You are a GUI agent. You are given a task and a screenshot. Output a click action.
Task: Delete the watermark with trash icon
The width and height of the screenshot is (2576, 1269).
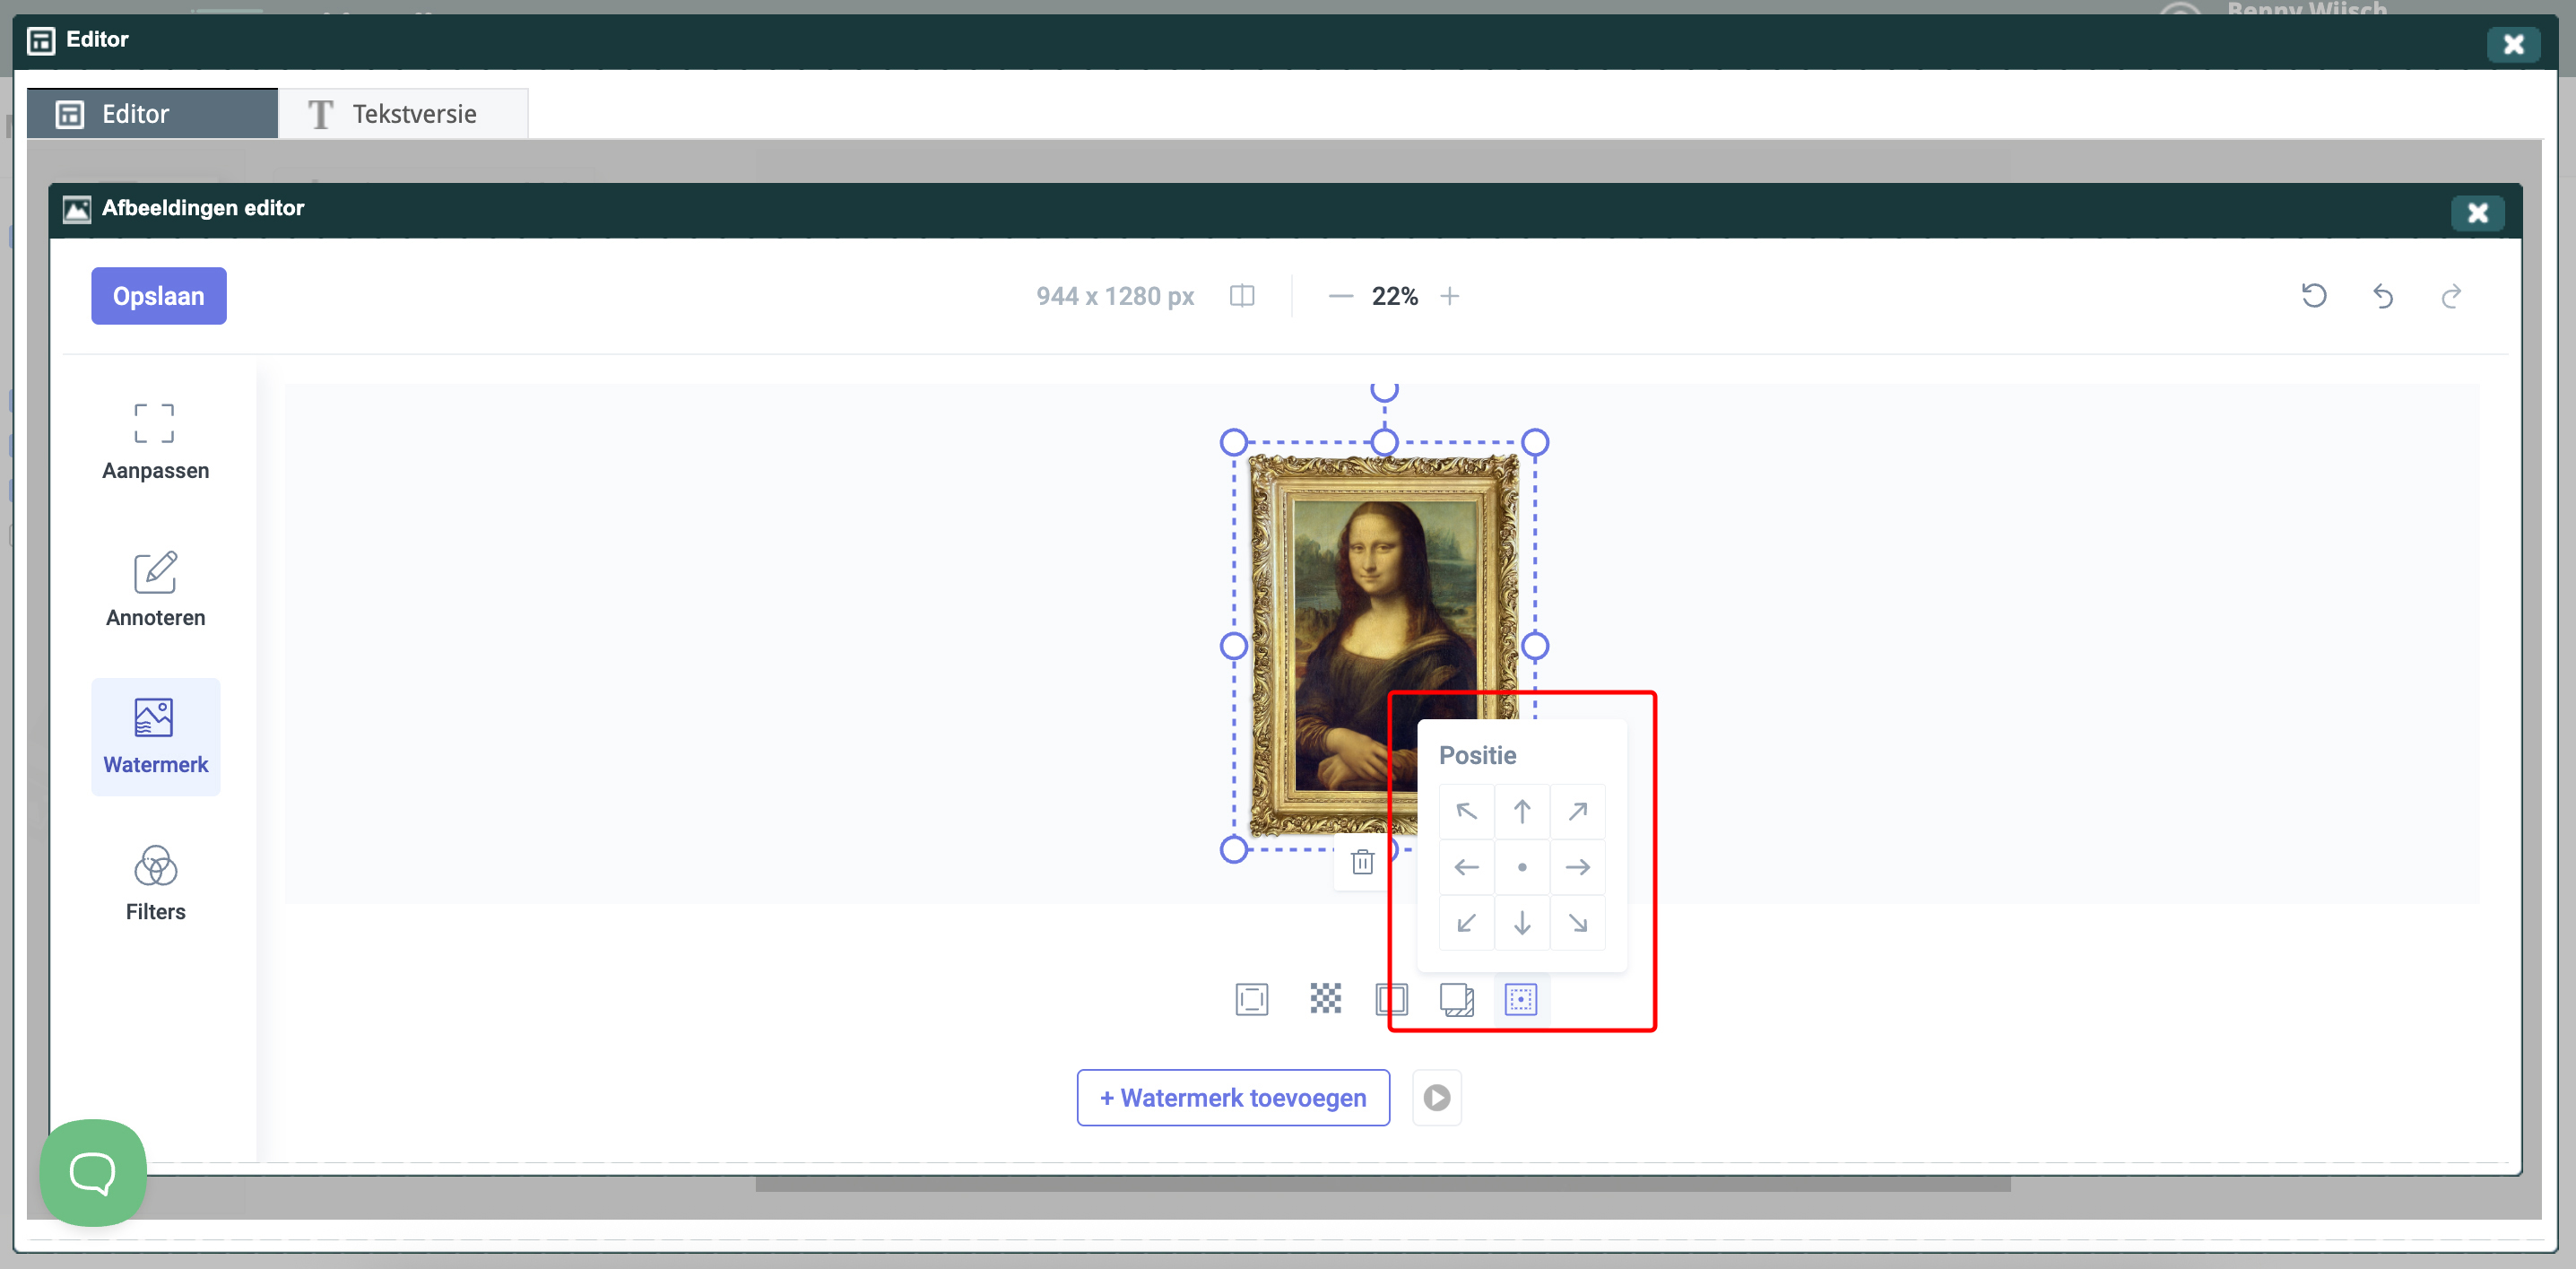click(1362, 862)
